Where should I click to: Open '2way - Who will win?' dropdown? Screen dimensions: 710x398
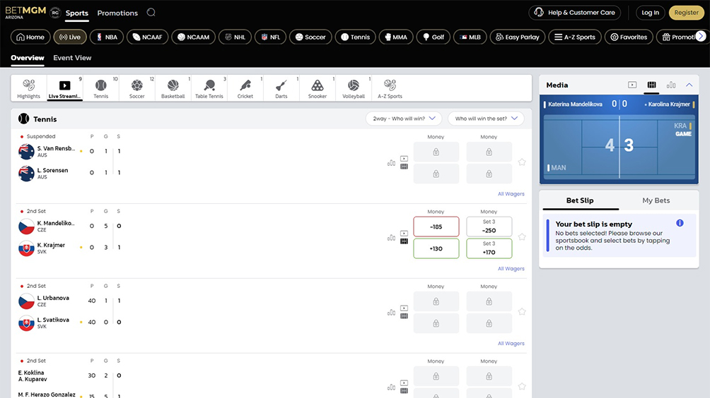tap(404, 119)
